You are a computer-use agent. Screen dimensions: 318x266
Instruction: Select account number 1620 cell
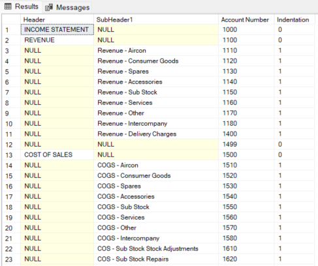pyautogui.click(x=246, y=259)
